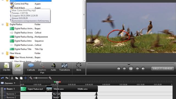Click the timeline playhead handle
This screenshot has width=176, height=99.
(57, 82)
